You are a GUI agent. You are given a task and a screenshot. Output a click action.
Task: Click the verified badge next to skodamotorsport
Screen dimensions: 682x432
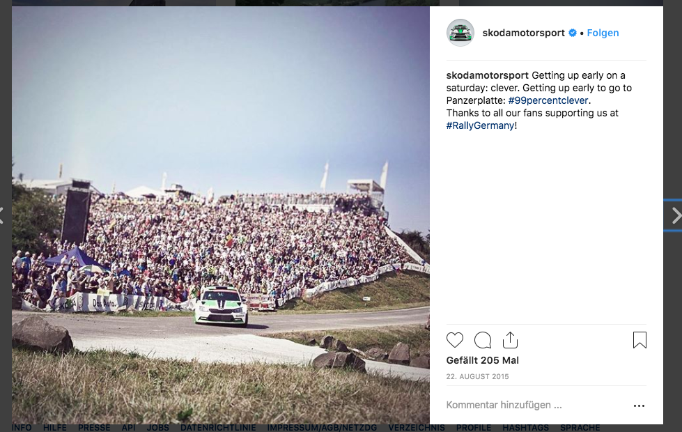coord(573,33)
